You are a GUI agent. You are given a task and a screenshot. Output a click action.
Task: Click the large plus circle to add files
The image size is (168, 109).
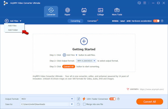coord(84,41)
